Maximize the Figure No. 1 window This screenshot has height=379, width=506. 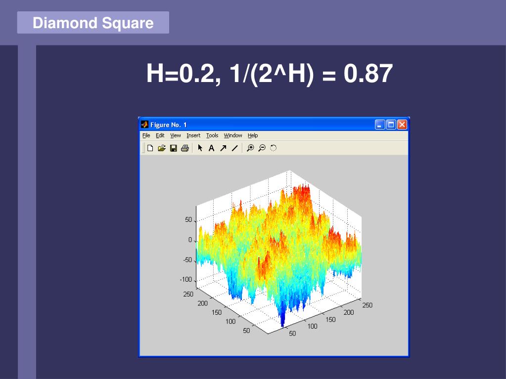pyautogui.click(x=391, y=125)
